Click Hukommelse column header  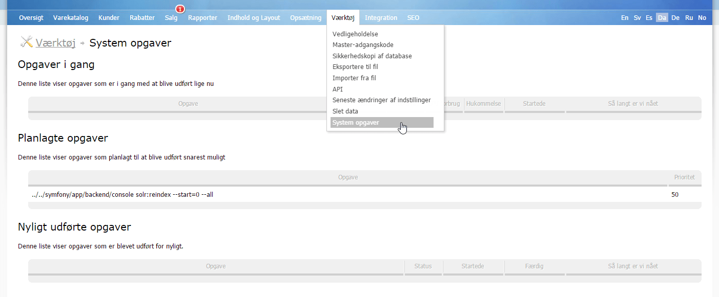point(483,104)
